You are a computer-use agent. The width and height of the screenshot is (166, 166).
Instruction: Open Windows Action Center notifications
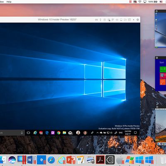[x=135, y=133]
